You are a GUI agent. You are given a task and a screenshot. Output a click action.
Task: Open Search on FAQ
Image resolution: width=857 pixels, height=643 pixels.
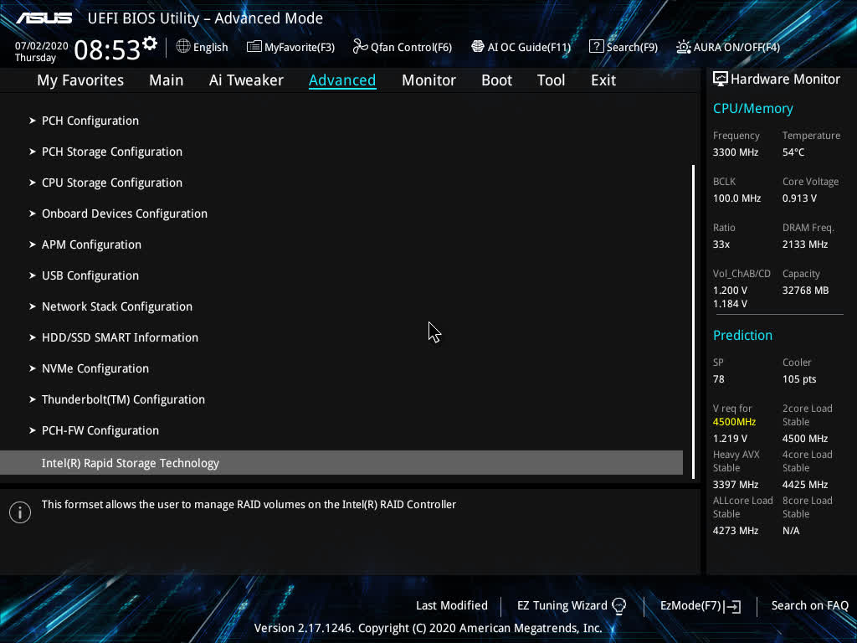[809, 606]
